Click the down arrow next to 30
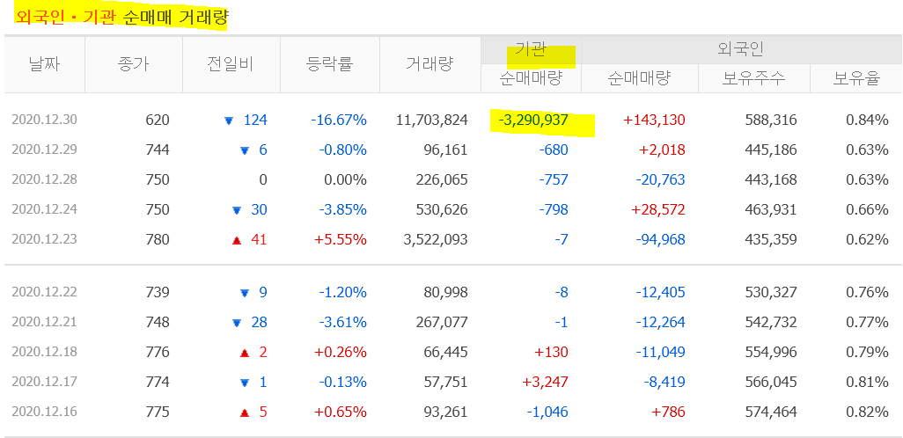Screen dimensions: 903x438 coord(236,211)
